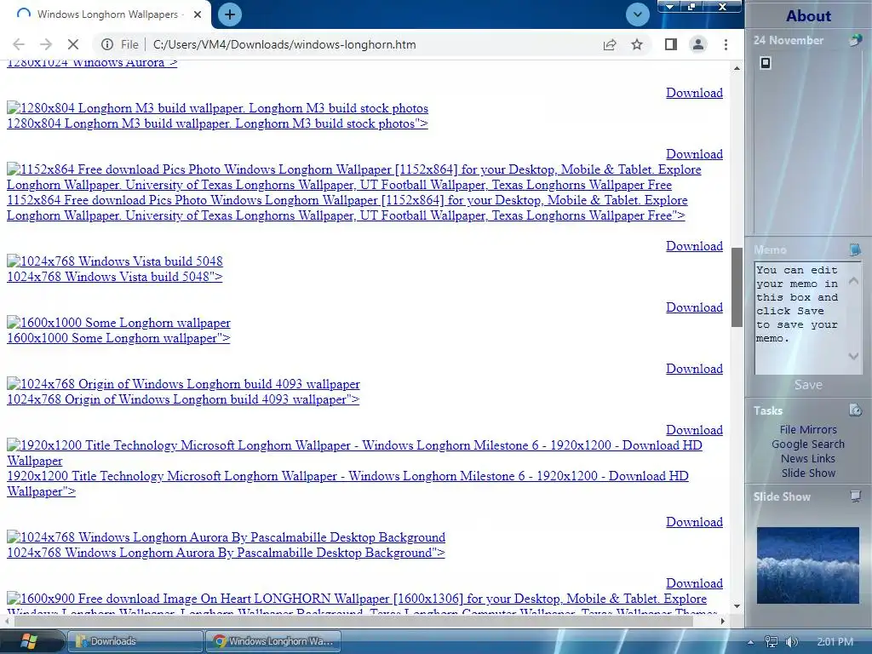Download the 1024x768 Vista build 5048 wallpaper

tap(694, 246)
